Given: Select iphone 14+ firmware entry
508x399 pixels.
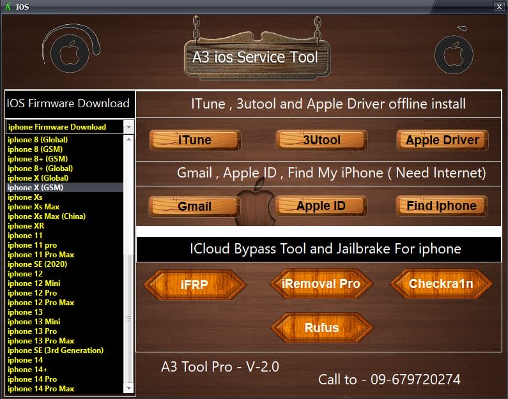Looking at the screenshot, I should (x=65, y=370).
